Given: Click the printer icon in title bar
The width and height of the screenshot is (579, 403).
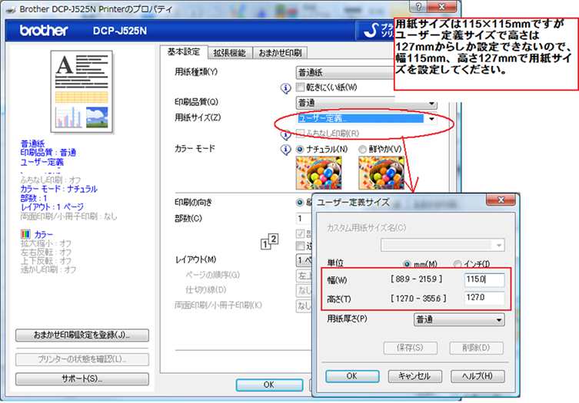Looking at the screenshot, I should point(11,9).
